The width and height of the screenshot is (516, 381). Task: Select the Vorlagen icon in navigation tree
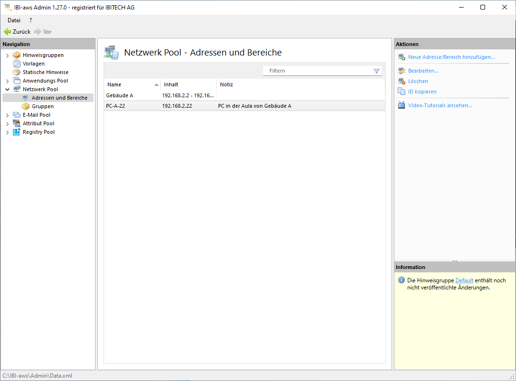(x=17, y=64)
